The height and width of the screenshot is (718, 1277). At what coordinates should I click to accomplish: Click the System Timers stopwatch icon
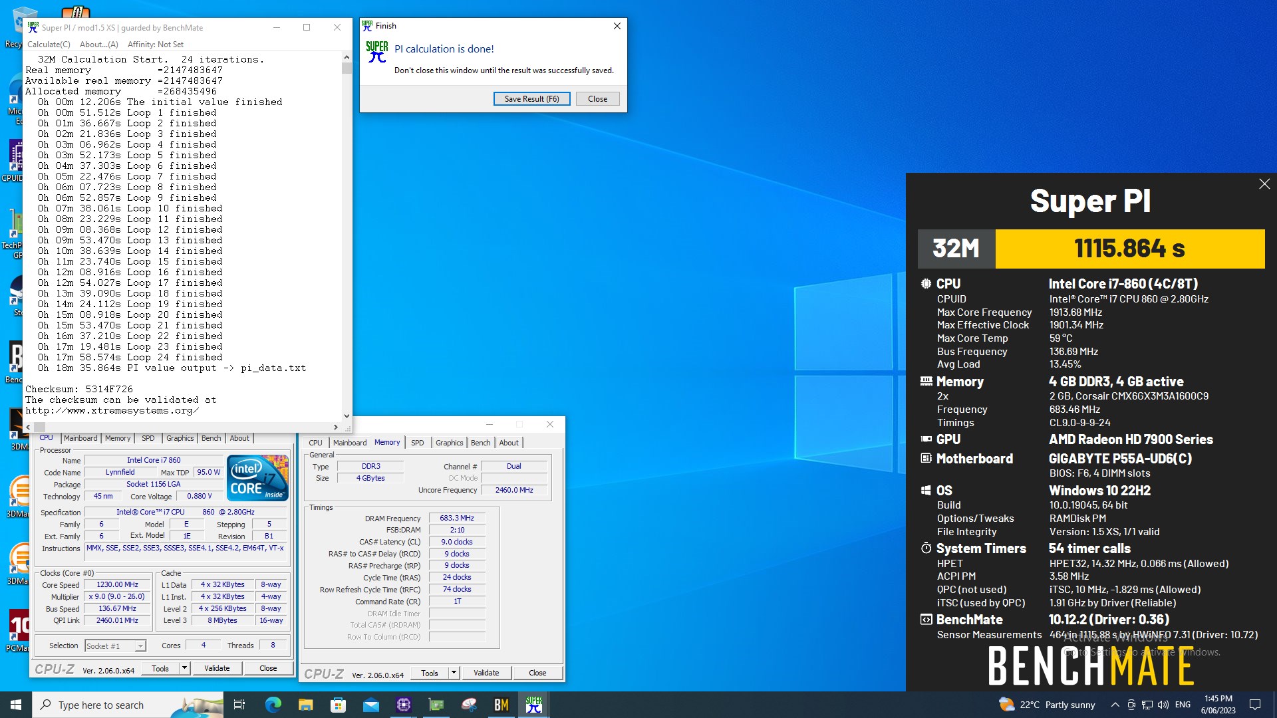point(926,548)
